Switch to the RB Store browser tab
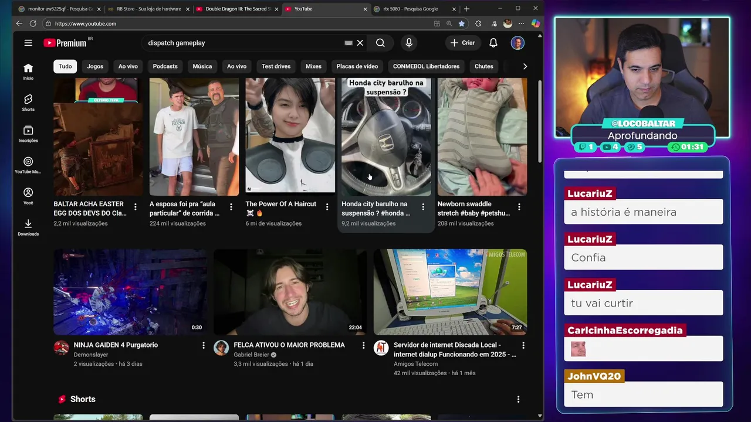 pyautogui.click(x=148, y=9)
